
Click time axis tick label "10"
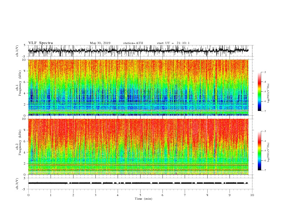pyautogui.click(x=252, y=195)
